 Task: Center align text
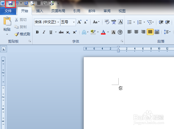coord(136,32)
